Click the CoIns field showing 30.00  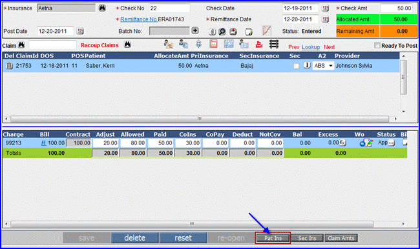(188, 143)
